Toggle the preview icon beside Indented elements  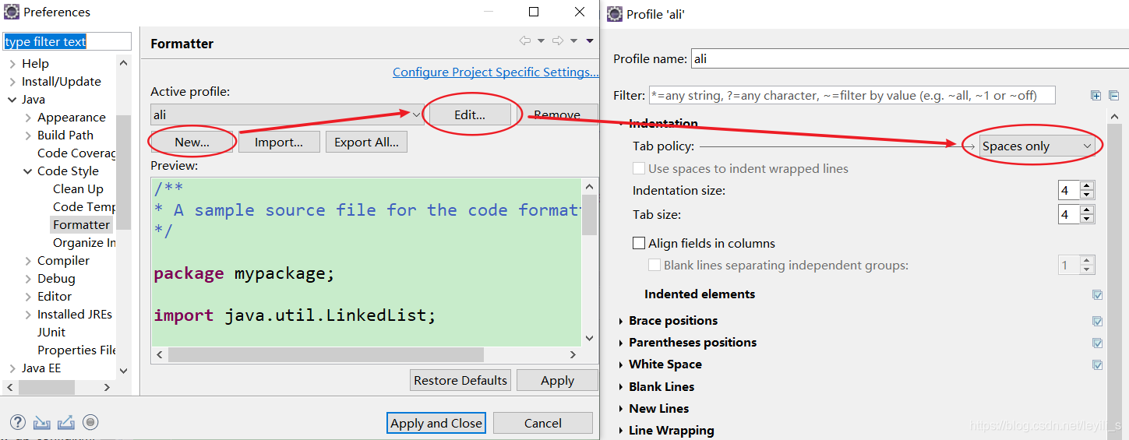click(x=1098, y=294)
